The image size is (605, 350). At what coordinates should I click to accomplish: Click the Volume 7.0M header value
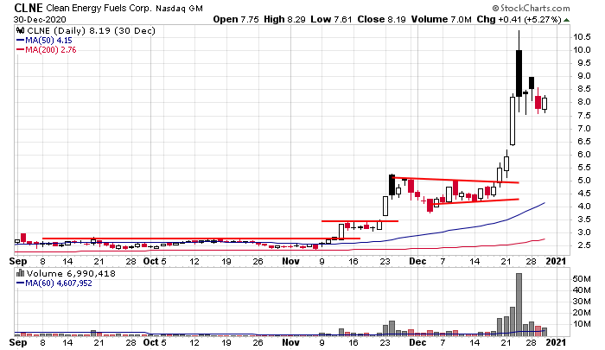coord(442,19)
